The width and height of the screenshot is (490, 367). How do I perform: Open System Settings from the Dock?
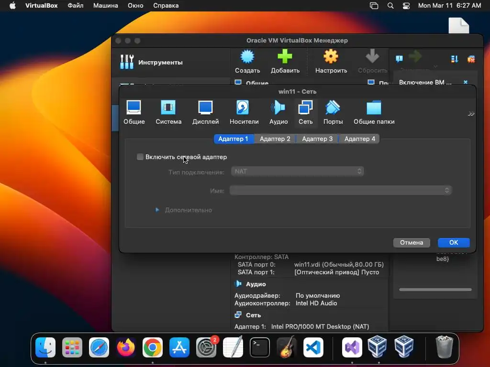(206, 347)
